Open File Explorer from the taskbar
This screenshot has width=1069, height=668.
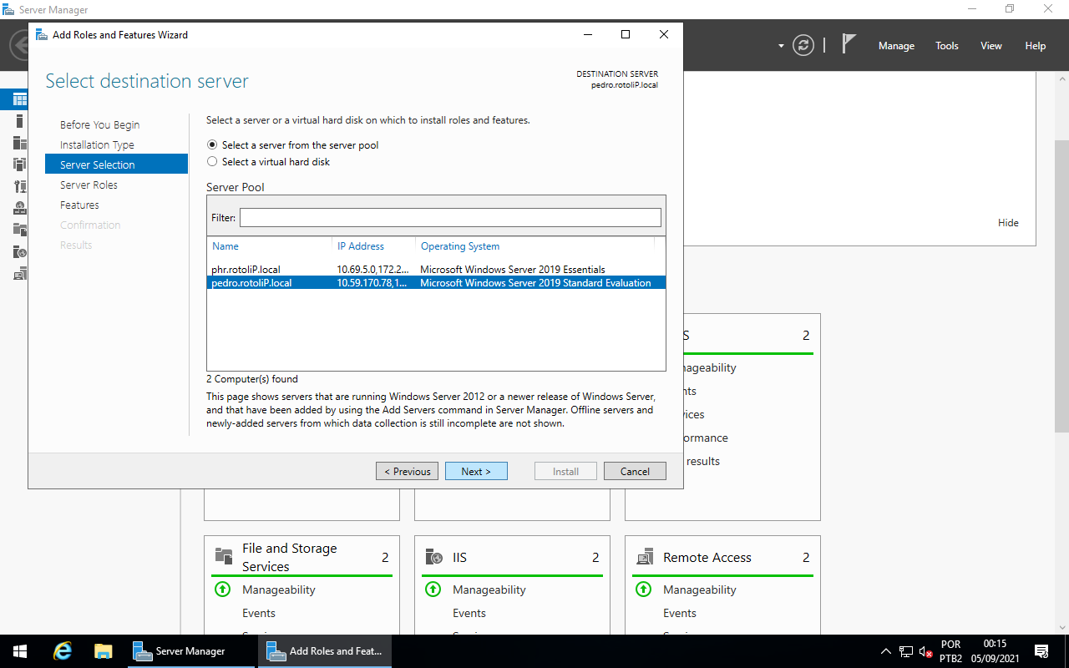(104, 651)
